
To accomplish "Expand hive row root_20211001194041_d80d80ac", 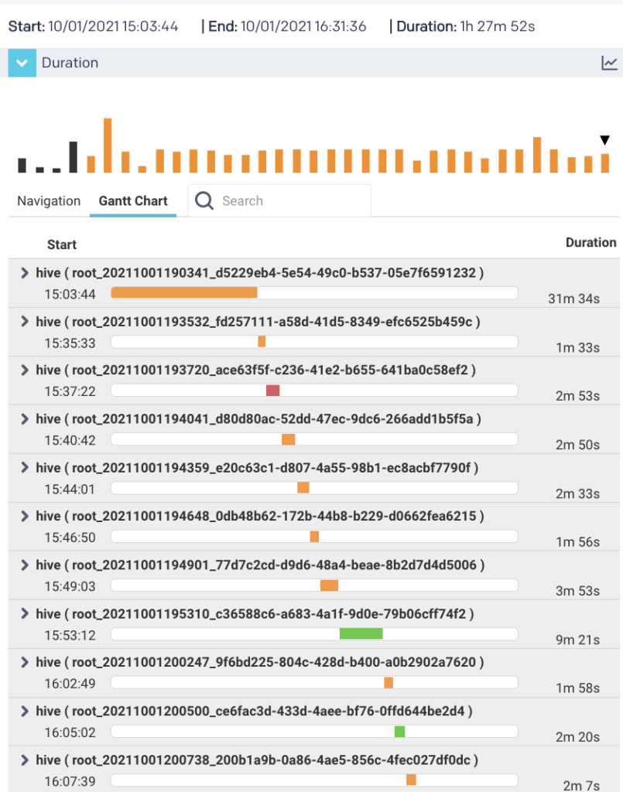I will tap(24, 418).
